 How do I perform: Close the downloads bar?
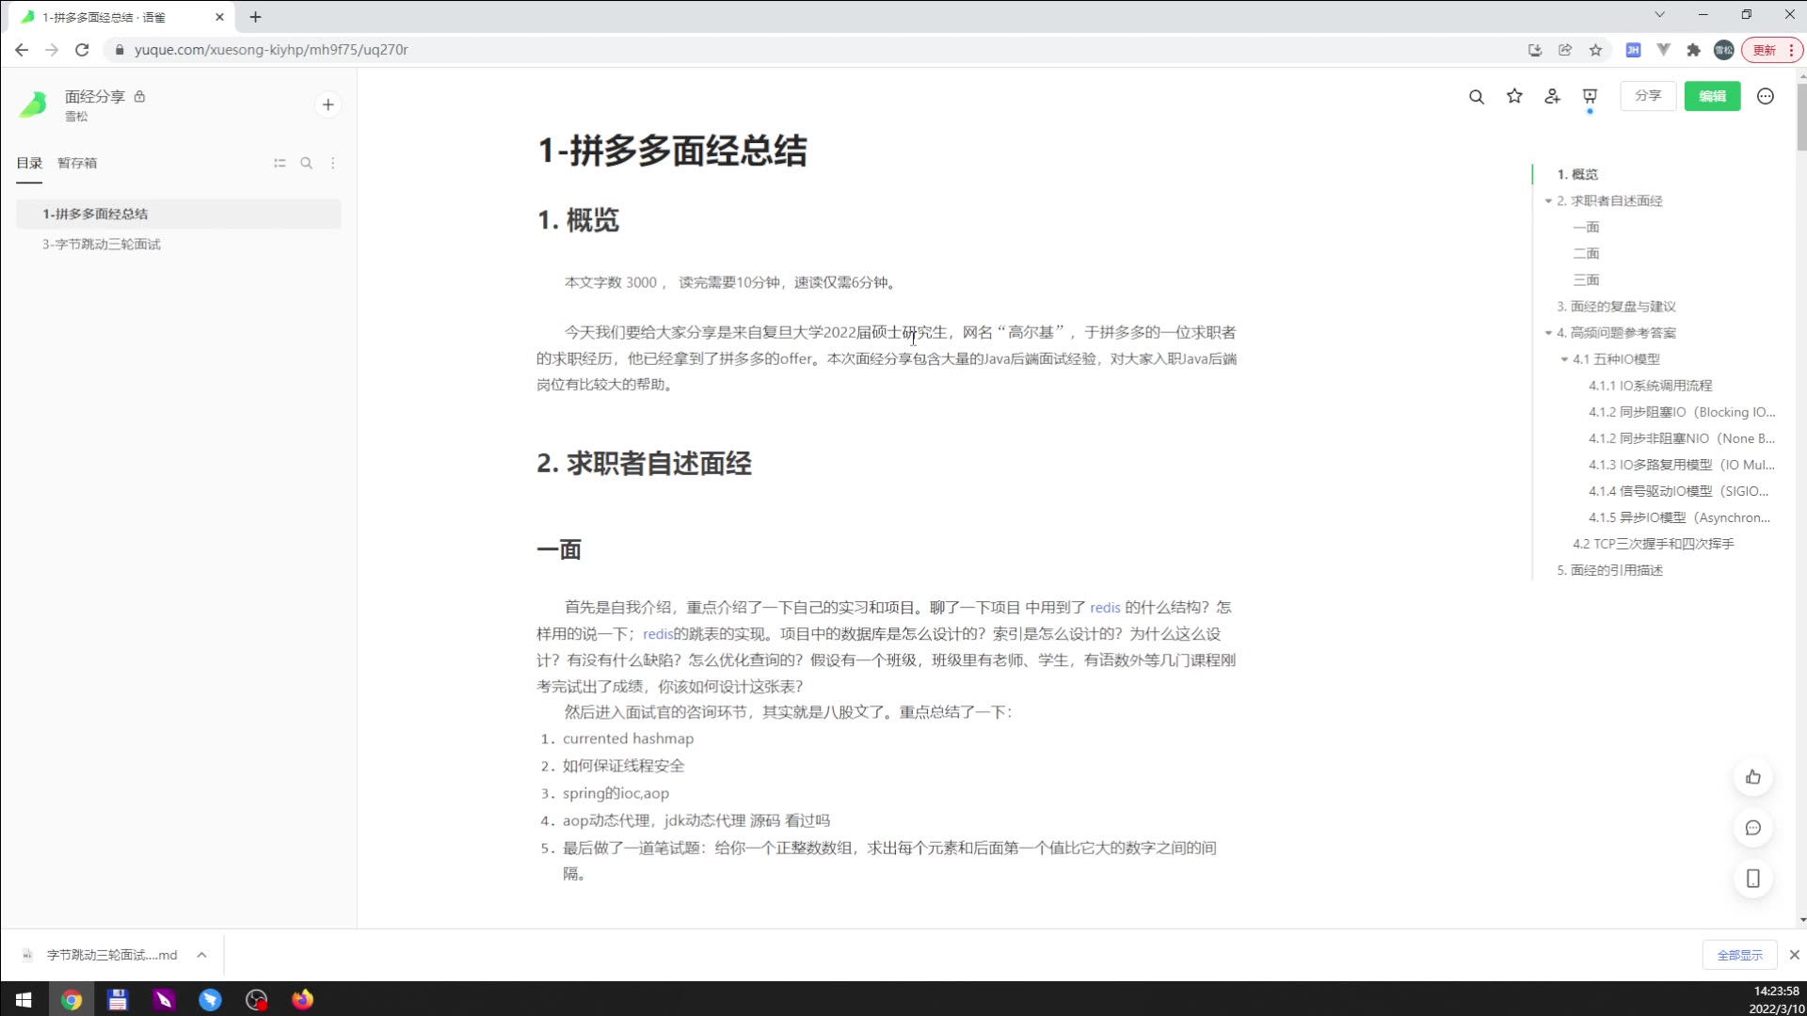pos(1794,955)
